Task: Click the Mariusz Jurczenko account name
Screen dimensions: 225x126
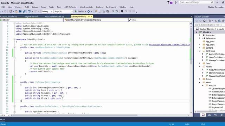Action: coord(216,7)
